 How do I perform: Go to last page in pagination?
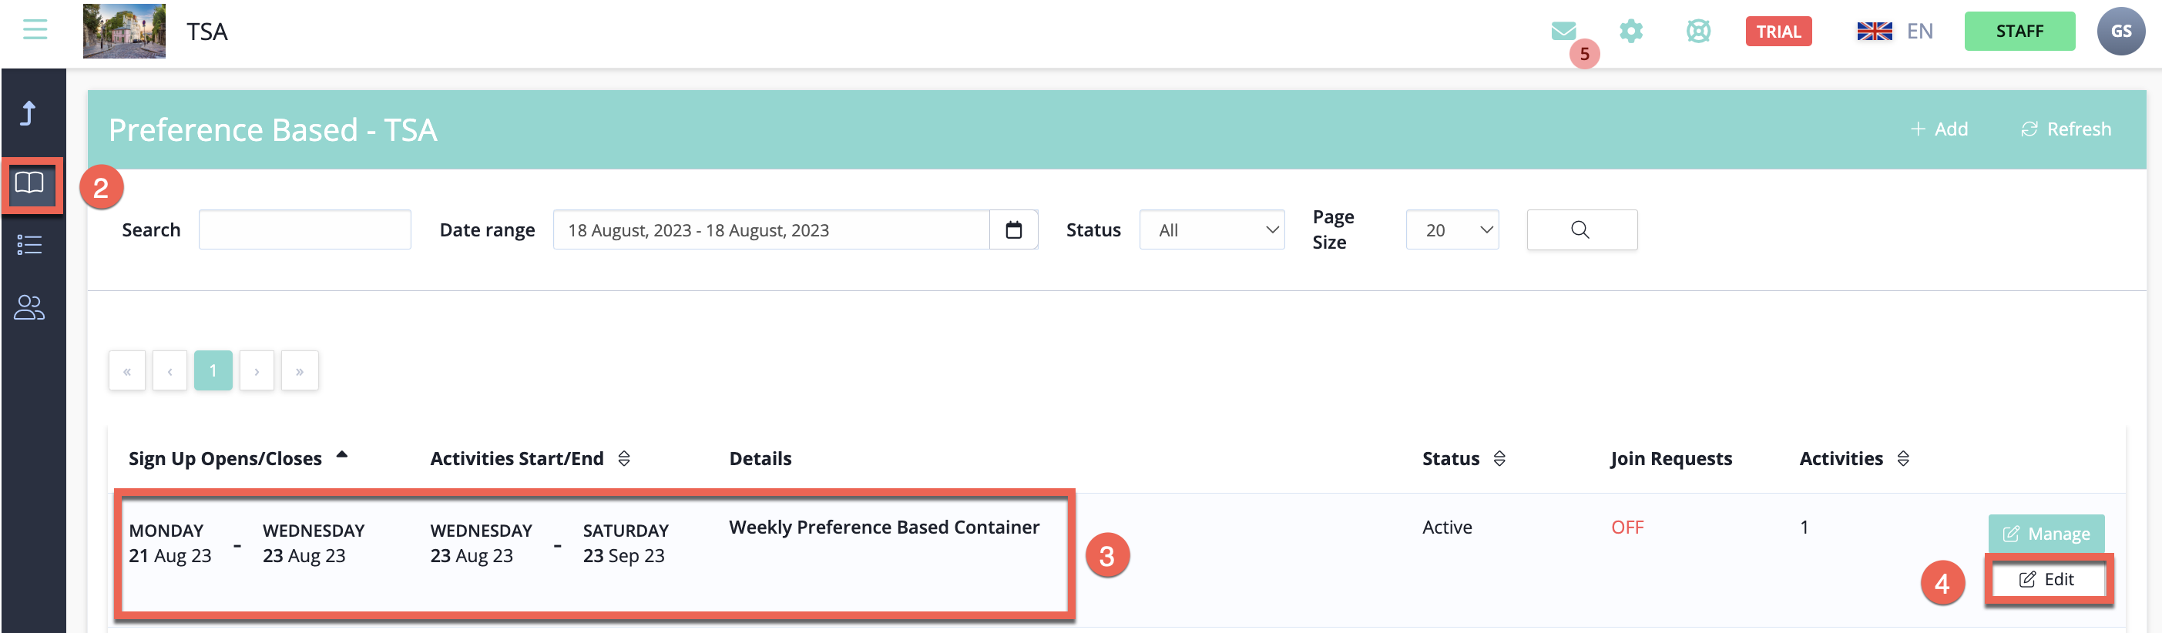coord(300,370)
